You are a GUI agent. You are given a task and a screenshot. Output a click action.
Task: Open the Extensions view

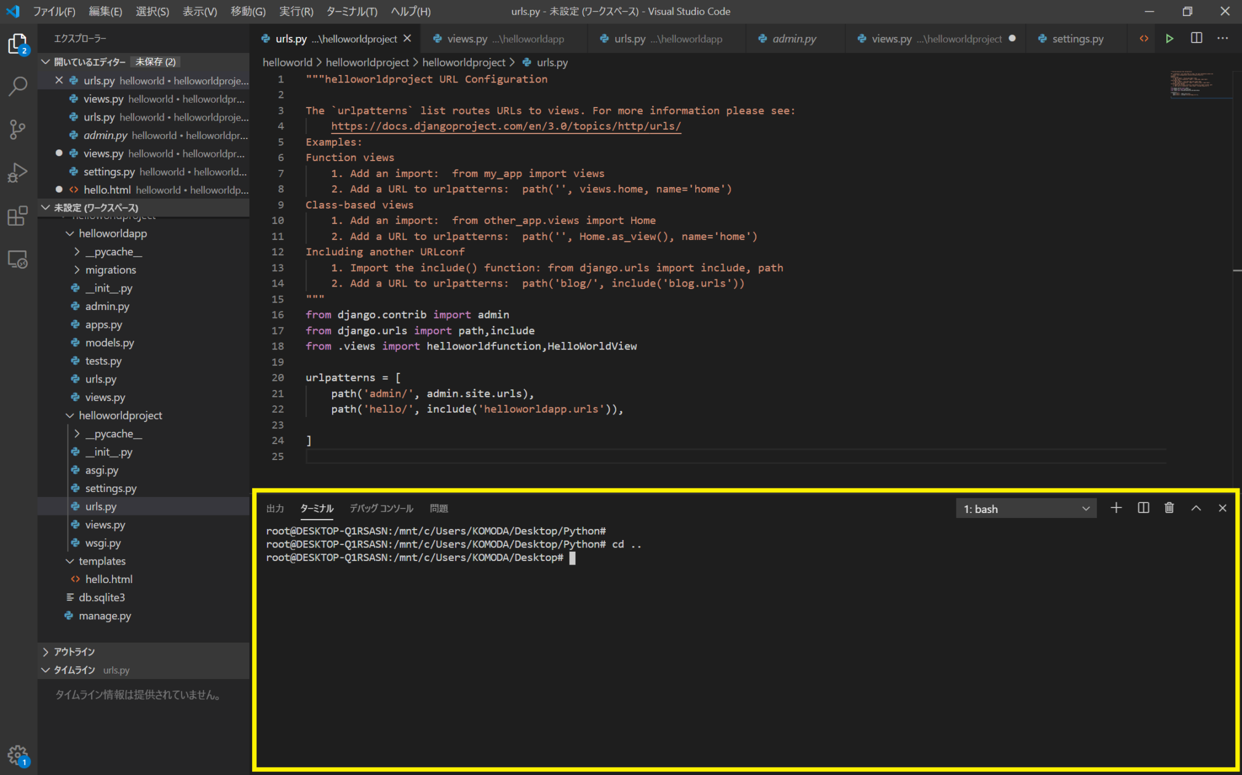tap(18, 215)
